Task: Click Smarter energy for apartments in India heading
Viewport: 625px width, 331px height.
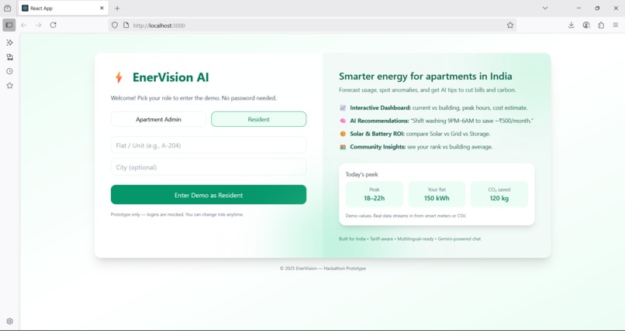Action: (425, 77)
